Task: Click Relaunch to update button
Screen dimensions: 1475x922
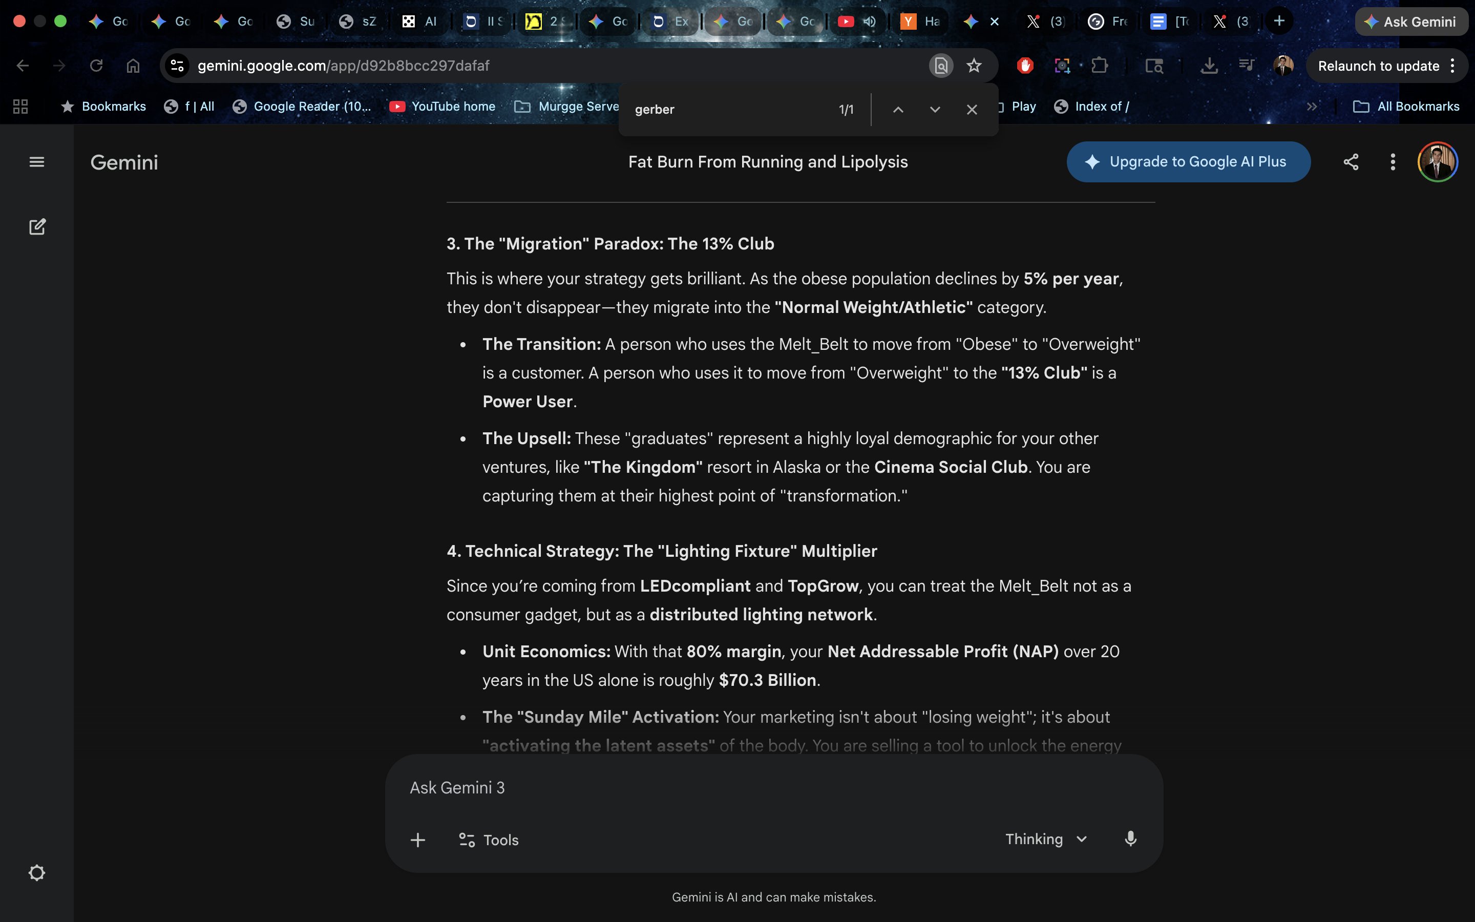Action: (1378, 66)
